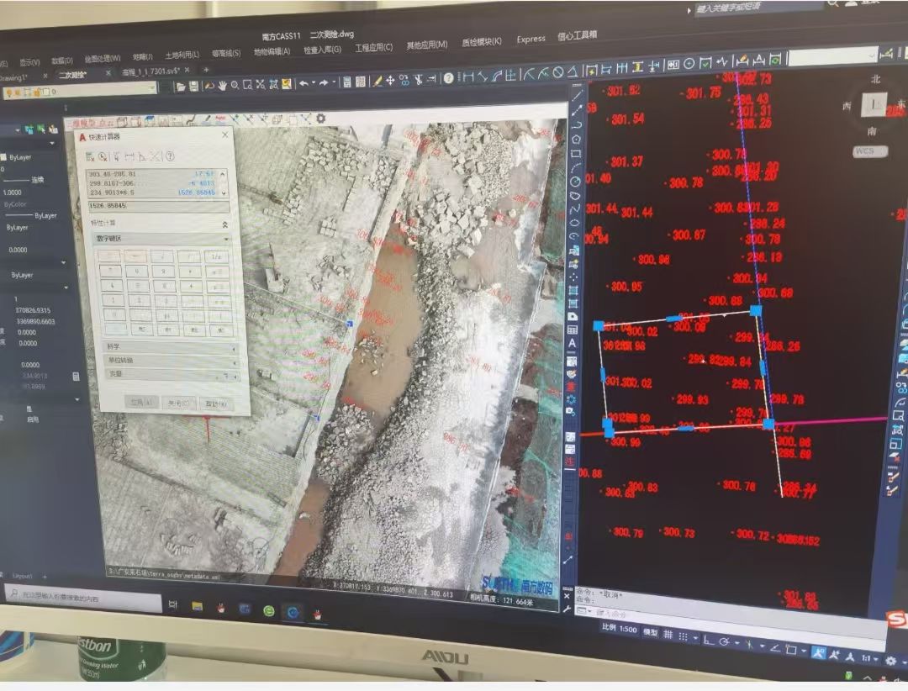Click the 关闭(C) button in calculator
The height and width of the screenshot is (691, 908).
[177, 403]
